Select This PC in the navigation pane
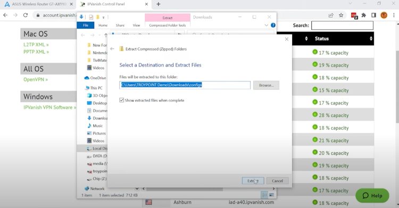The image size is (399, 208). tap(94, 88)
